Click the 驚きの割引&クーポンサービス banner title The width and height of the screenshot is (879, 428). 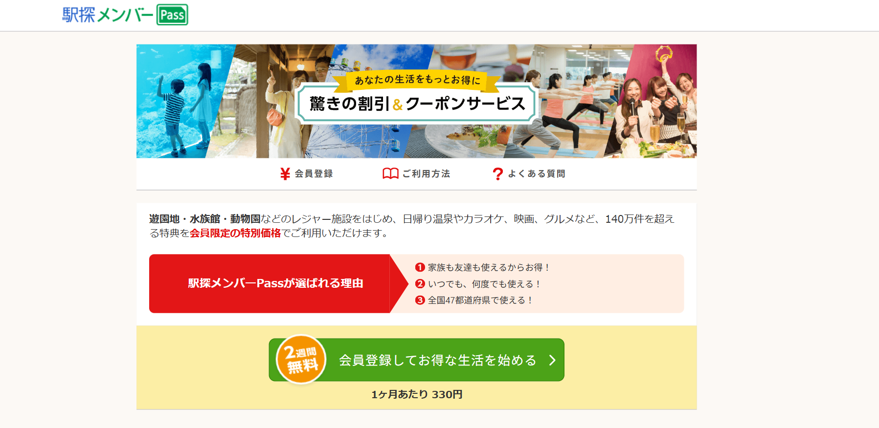pyautogui.click(x=417, y=104)
